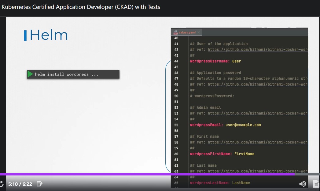Click the Kubernetes Certified Application Developer course title

(x=81, y=7)
